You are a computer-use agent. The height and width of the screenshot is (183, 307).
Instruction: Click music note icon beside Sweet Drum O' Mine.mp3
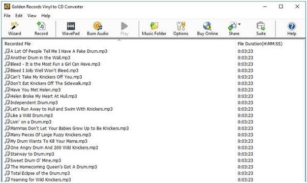pyautogui.click(x=7, y=160)
